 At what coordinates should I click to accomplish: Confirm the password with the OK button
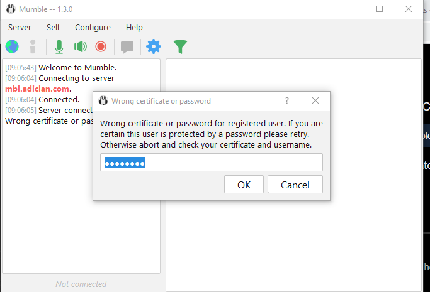(244, 185)
